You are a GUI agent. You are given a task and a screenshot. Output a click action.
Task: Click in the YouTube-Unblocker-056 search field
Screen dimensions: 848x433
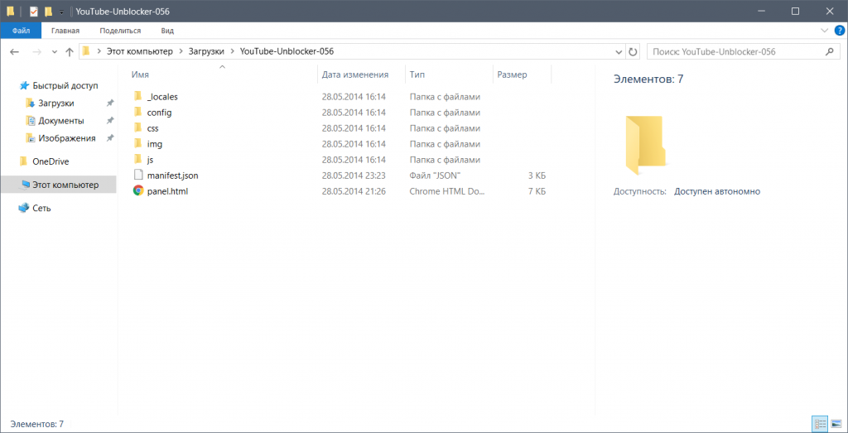tap(733, 51)
